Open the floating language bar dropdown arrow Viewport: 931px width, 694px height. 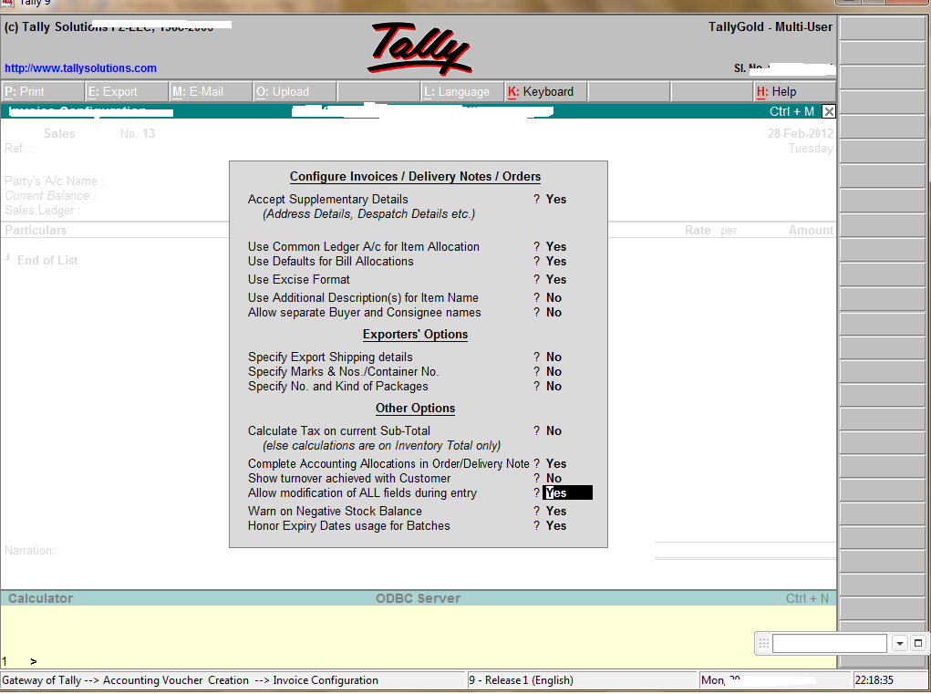tap(899, 643)
